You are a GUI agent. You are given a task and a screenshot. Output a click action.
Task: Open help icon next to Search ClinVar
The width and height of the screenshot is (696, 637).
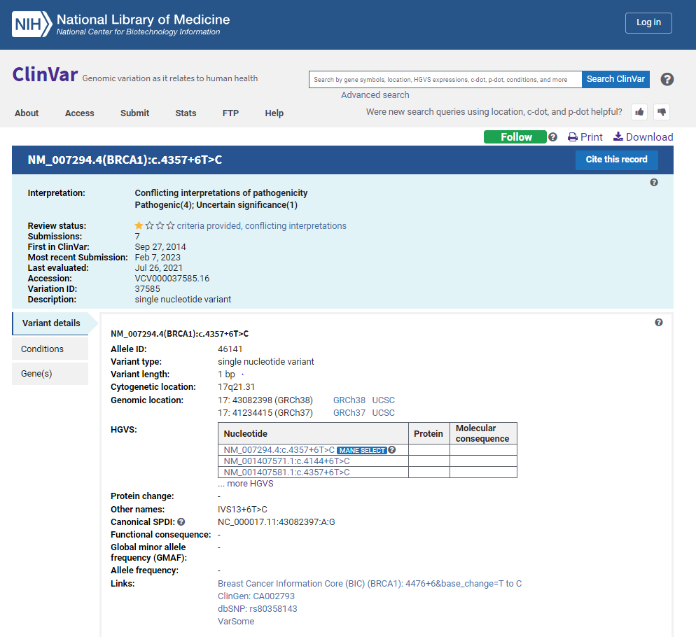[x=667, y=79]
